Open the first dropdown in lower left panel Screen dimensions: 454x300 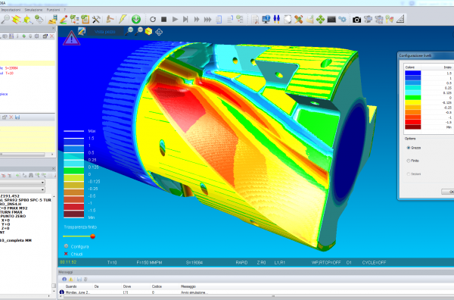23,183
